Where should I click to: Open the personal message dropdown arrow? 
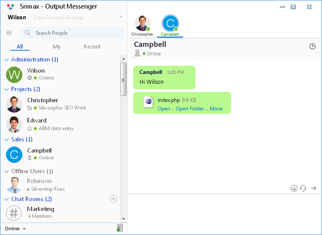click(x=121, y=17)
